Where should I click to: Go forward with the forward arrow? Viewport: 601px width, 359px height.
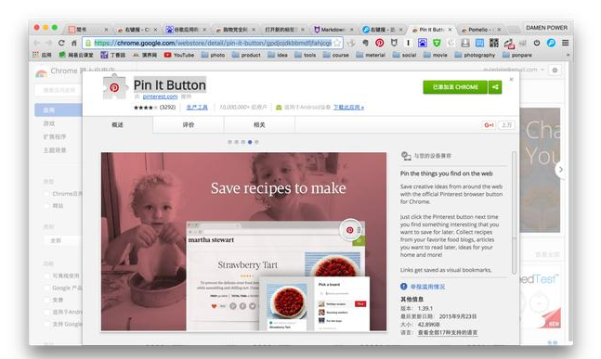click(x=48, y=43)
